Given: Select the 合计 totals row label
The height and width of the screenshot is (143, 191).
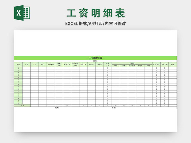Looking at the screenshot, I should pos(22,105).
